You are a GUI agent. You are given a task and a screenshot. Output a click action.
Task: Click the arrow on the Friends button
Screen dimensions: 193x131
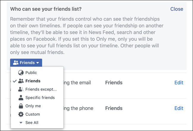[38, 63]
